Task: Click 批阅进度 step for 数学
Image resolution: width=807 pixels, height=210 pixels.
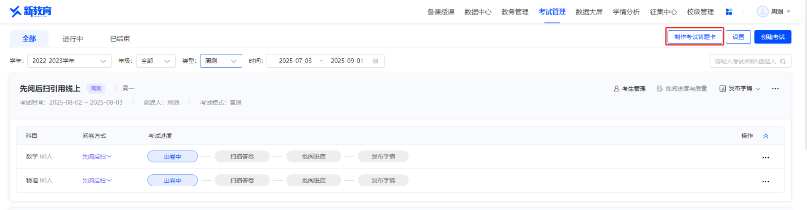Action: pyautogui.click(x=314, y=156)
